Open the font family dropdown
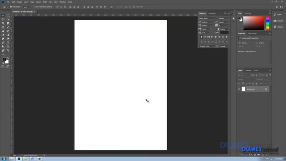The image size is (286, 161). coord(207,18)
